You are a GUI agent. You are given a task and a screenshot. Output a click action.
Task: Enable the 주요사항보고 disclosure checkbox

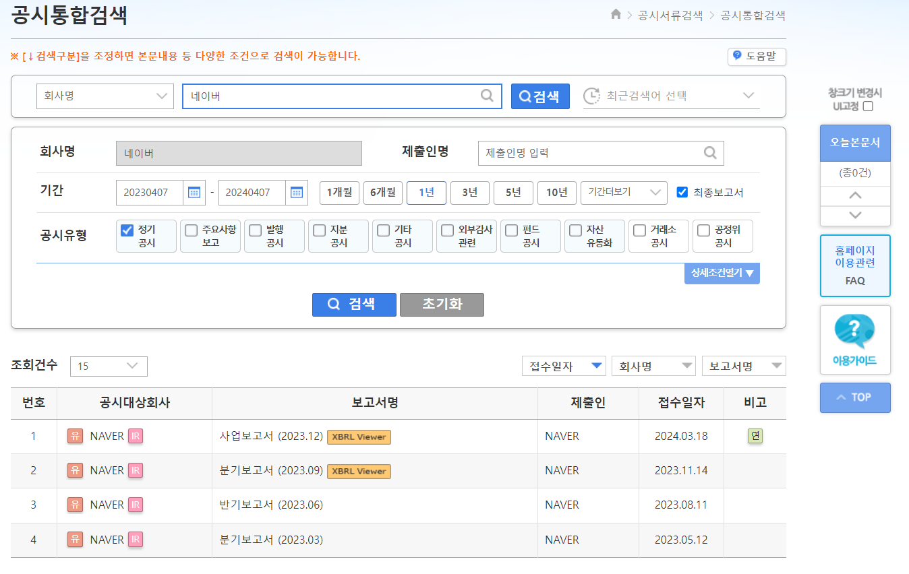(x=190, y=231)
